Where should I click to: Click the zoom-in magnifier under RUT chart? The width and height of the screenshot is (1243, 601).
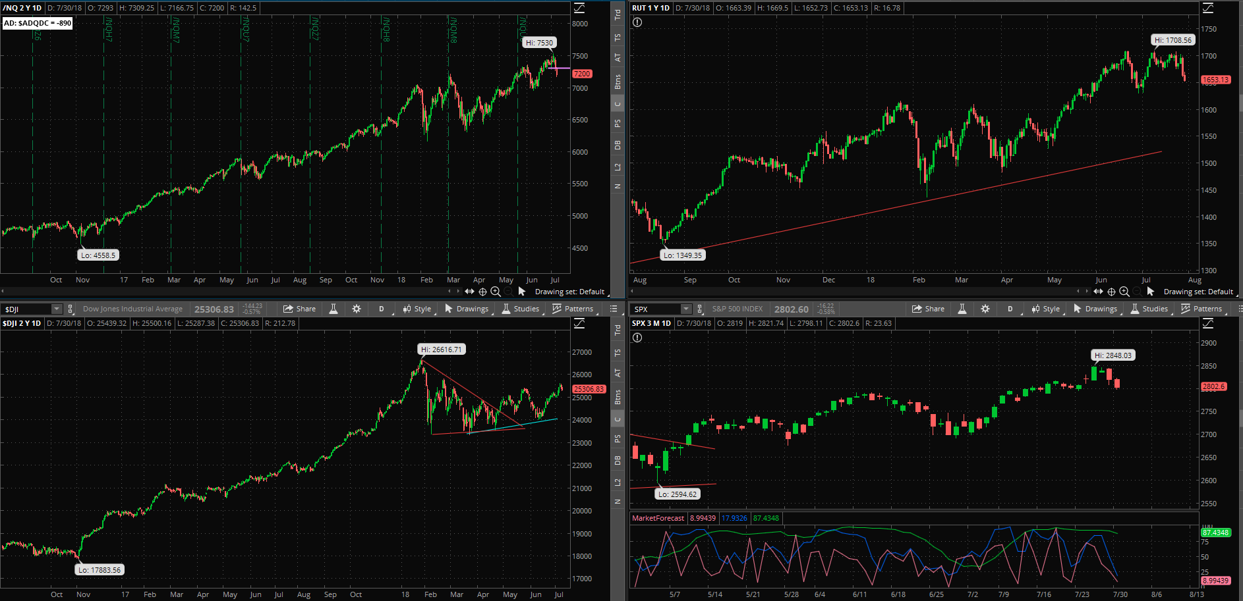1124,292
